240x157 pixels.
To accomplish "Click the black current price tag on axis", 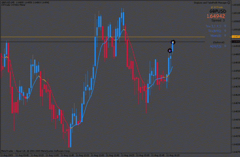I will coord(236,41).
